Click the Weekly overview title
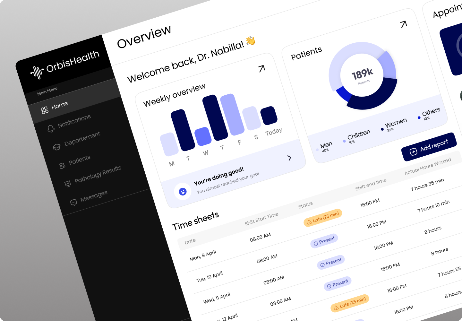This screenshot has height=321, width=462. (174, 95)
